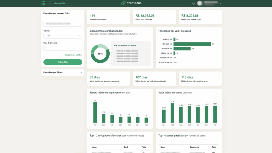Click the lightest green donut chart segment

(105, 47)
